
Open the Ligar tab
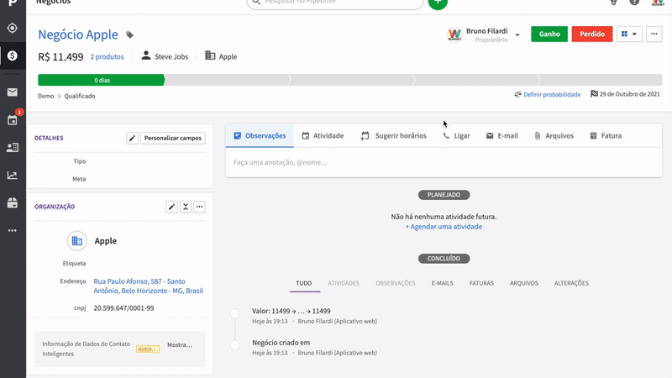click(x=456, y=136)
